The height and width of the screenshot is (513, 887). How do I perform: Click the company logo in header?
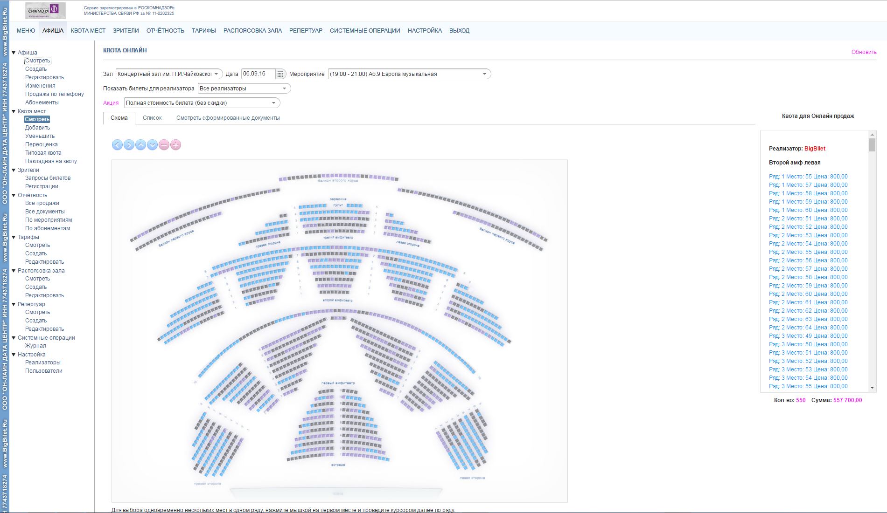coord(45,10)
